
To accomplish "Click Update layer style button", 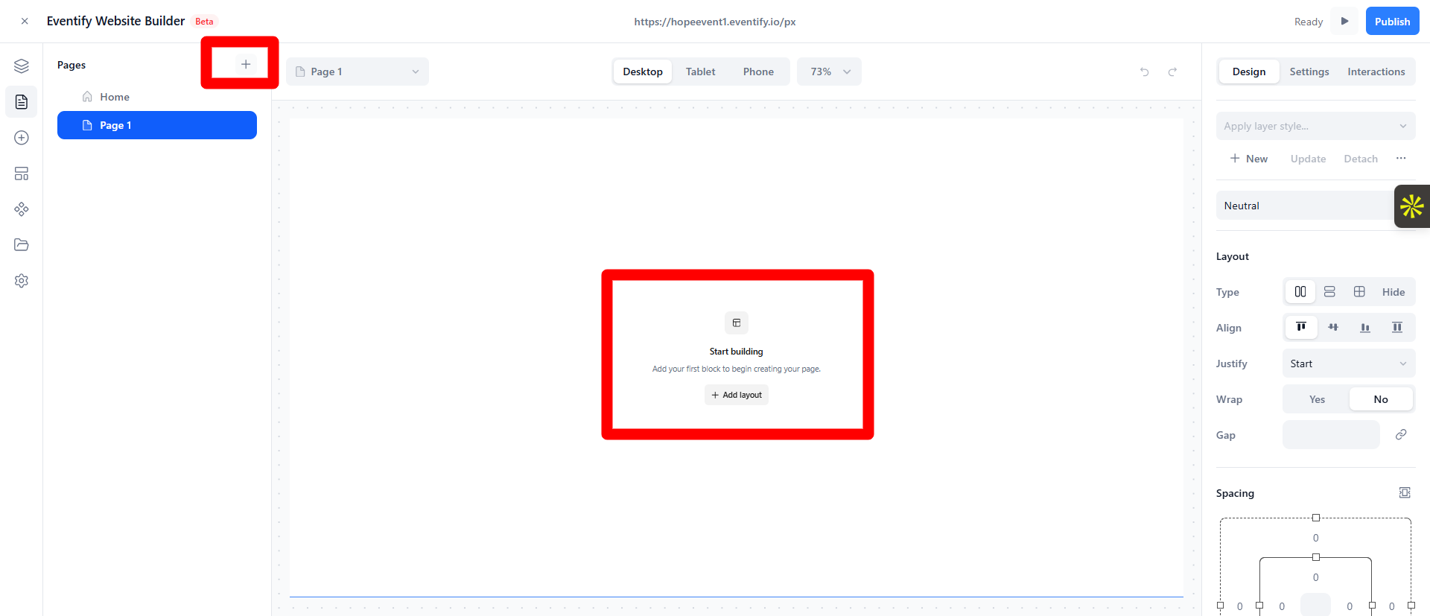I will tap(1309, 159).
